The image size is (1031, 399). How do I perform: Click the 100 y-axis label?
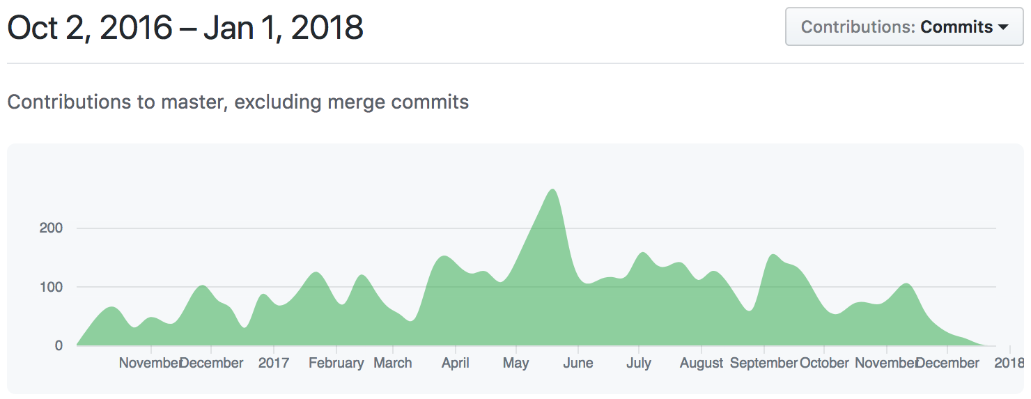click(52, 287)
